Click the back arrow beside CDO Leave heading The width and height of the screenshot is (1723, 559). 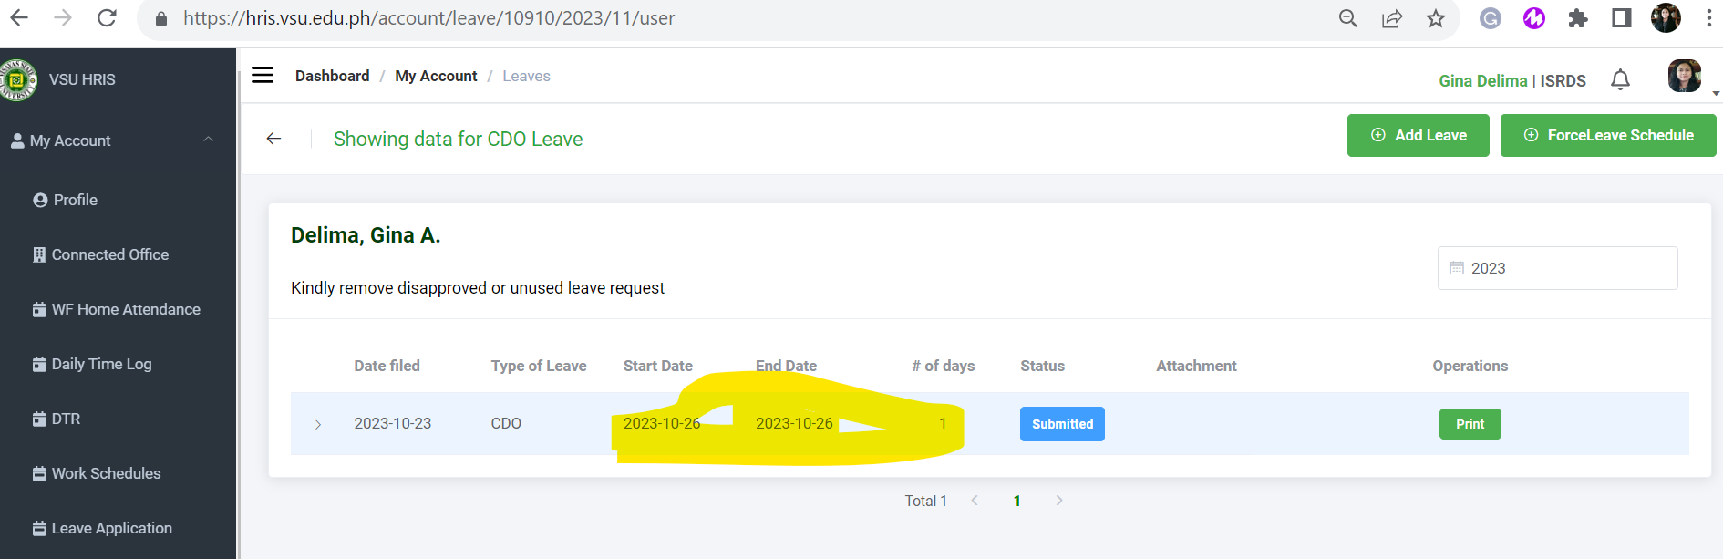pos(273,139)
